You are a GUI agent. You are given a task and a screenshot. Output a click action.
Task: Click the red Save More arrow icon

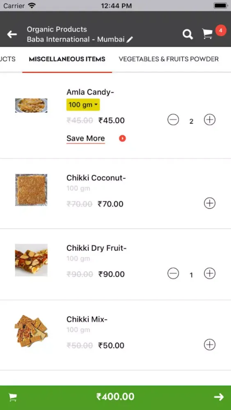click(x=122, y=138)
